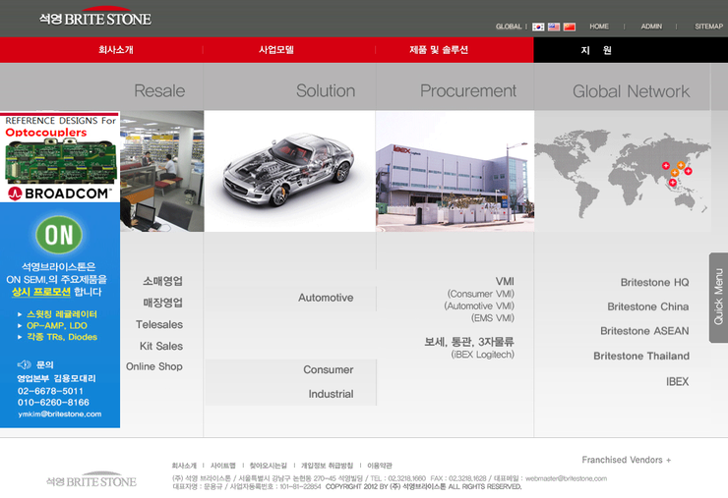Open the Industrial solution link
Image resolution: width=728 pixels, height=498 pixels.
[x=331, y=394]
